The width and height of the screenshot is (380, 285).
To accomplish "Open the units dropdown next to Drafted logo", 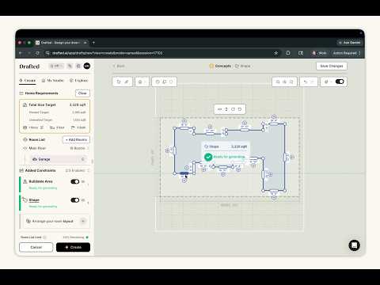I will (x=56, y=66).
